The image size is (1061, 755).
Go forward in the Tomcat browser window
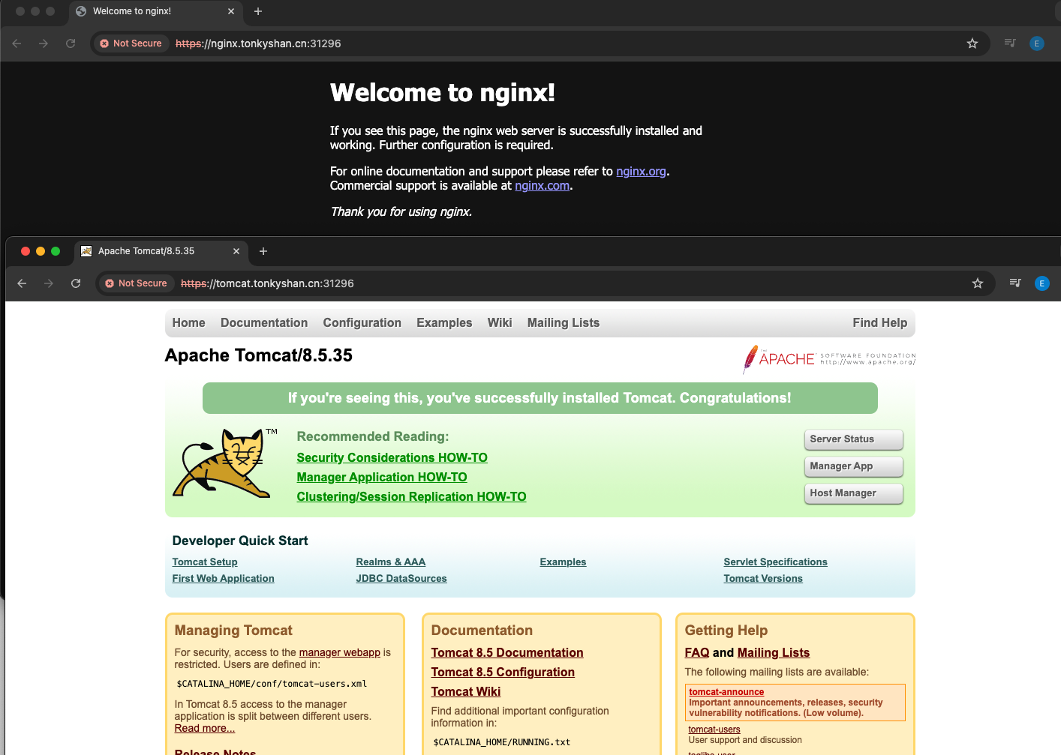pos(49,283)
